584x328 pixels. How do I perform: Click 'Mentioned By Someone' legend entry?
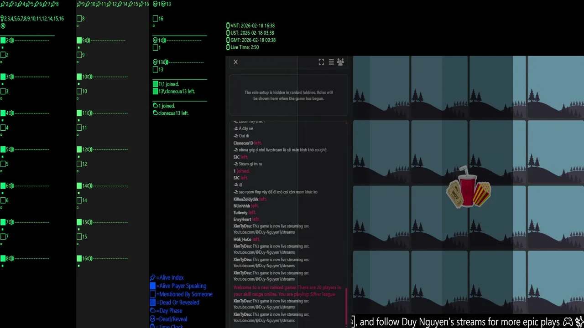click(x=181, y=294)
